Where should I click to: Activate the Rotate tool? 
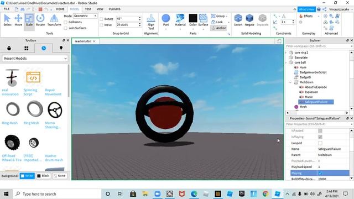(40, 20)
